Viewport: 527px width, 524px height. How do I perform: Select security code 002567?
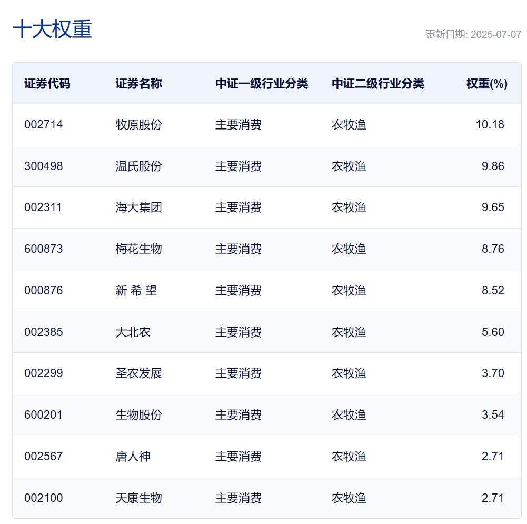(43, 457)
